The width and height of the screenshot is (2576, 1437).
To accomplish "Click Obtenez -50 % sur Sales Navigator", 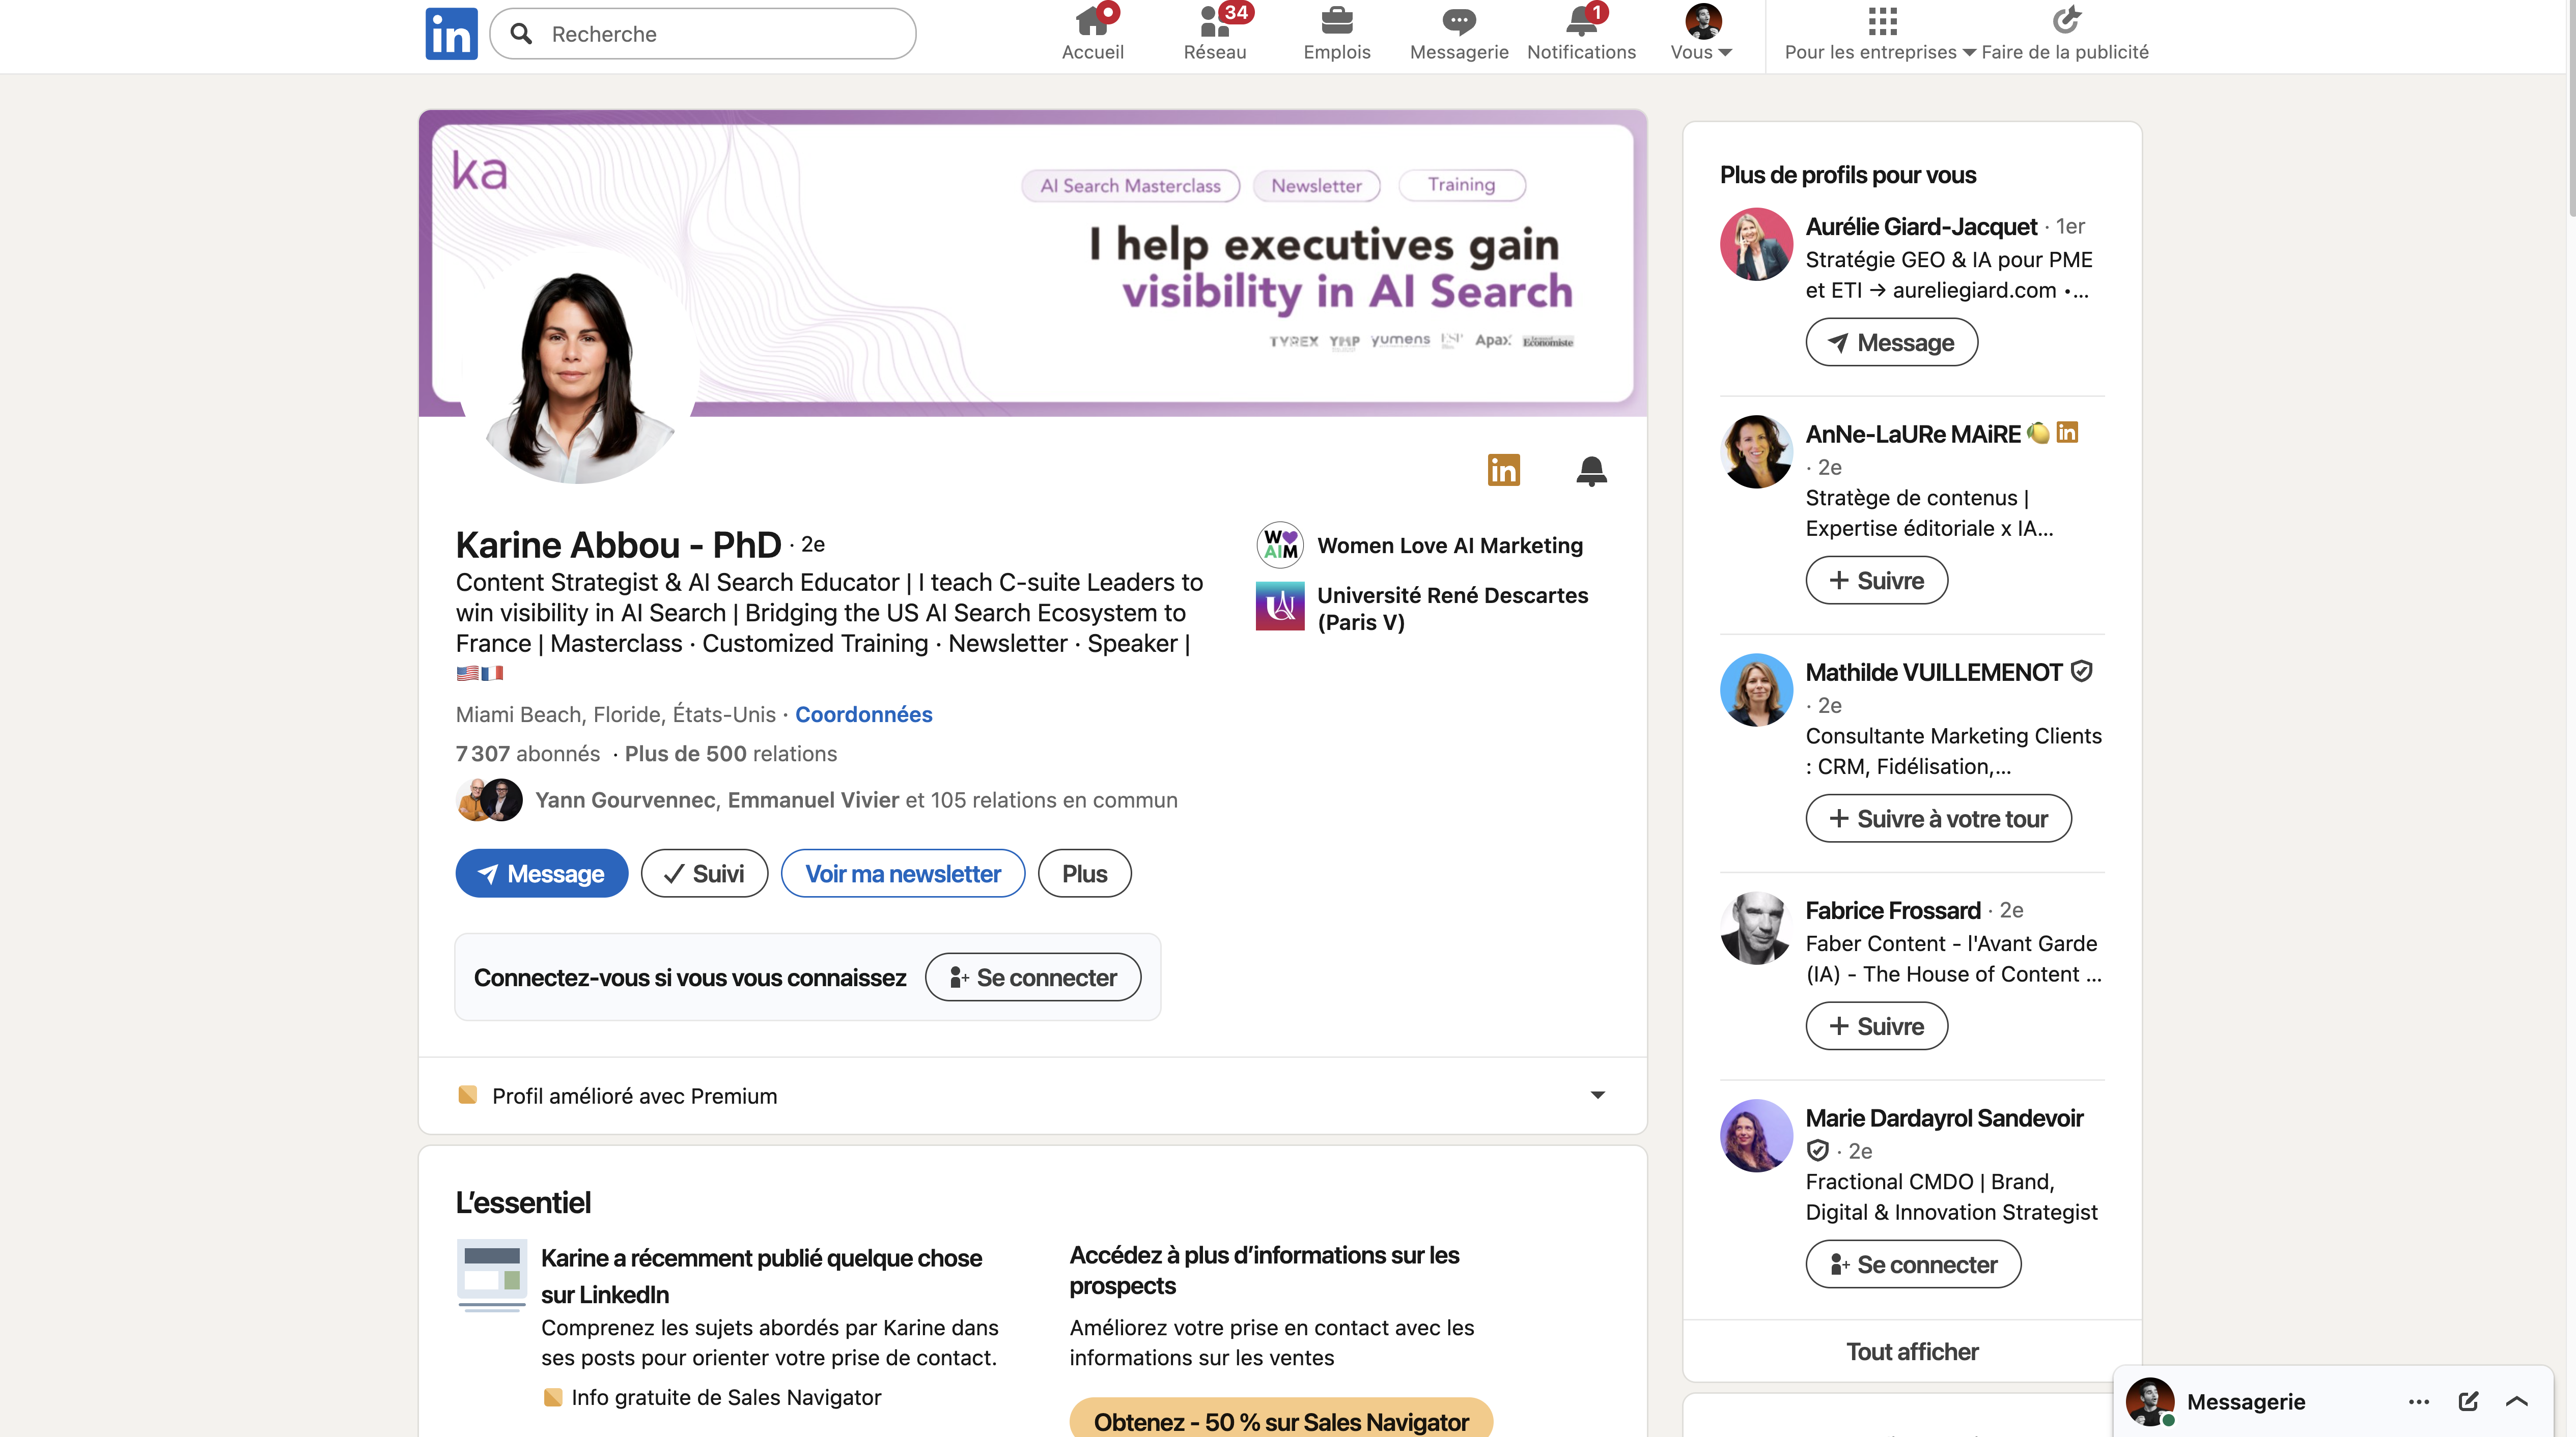I will click(x=1280, y=1420).
